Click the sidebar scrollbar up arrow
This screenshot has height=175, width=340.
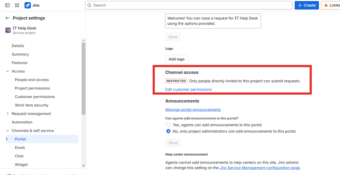coord(84,41)
